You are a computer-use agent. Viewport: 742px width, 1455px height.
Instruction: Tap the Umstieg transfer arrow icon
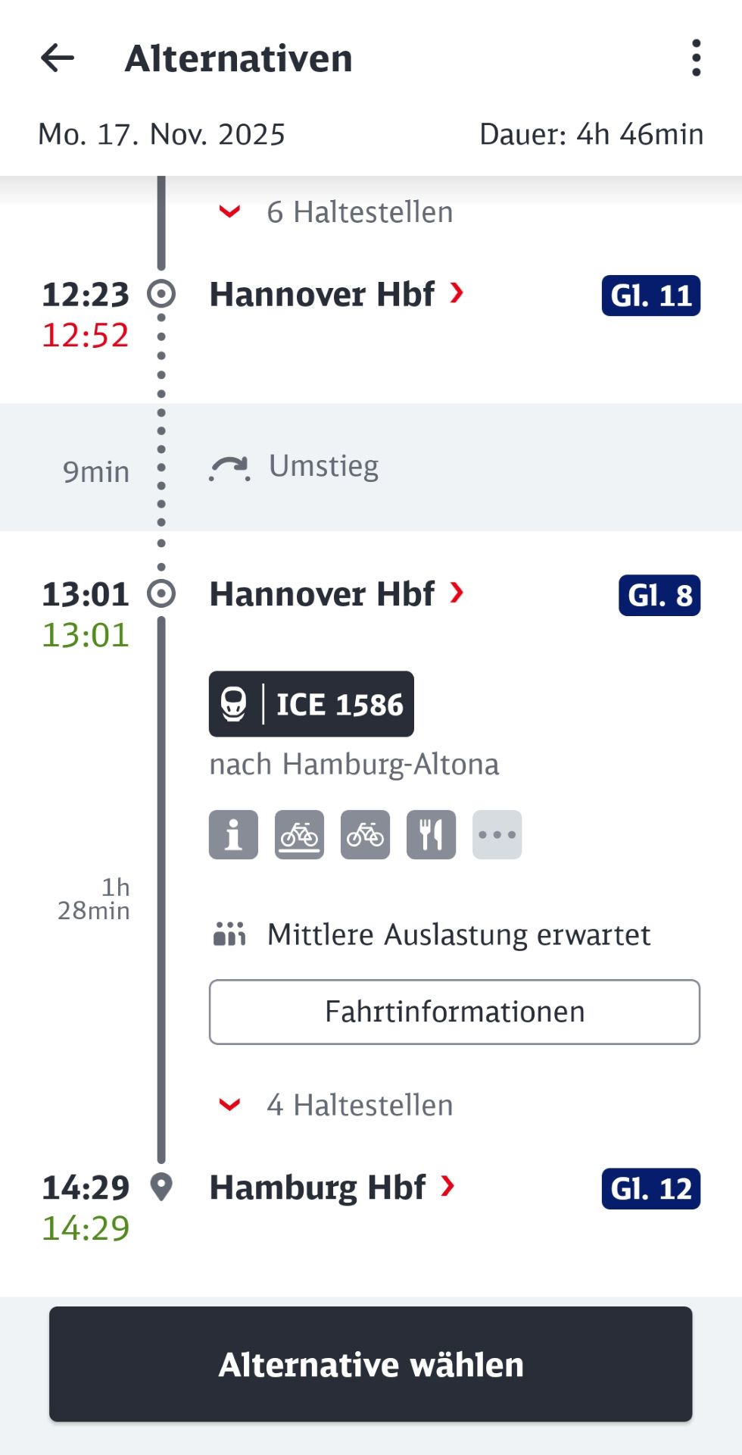click(229, 468)
